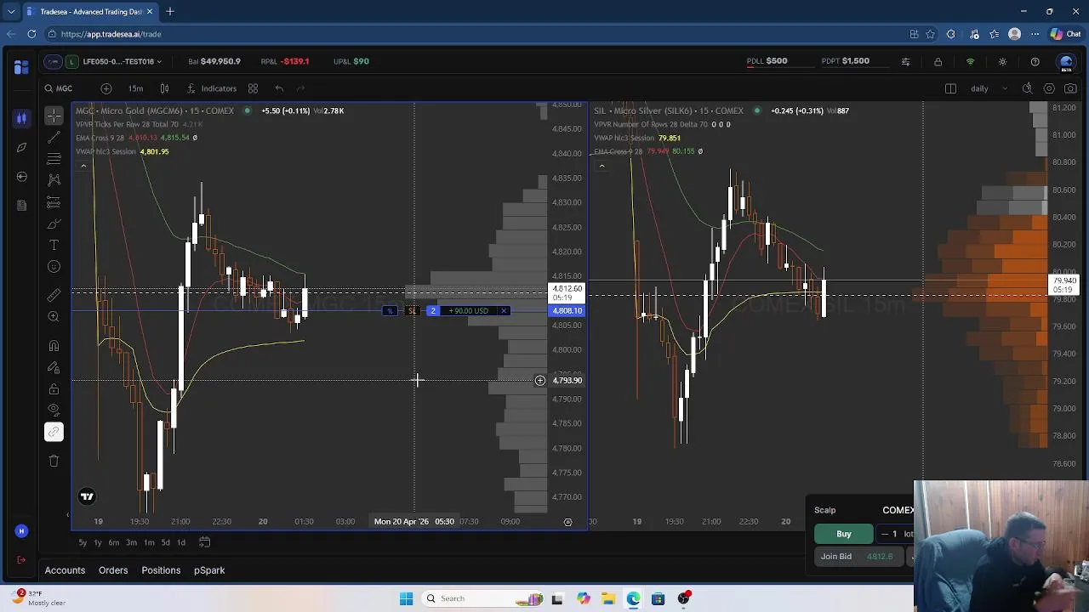
Task: Toggle stay in drawing mode pencil-lock
Action: tap(54, 367)
